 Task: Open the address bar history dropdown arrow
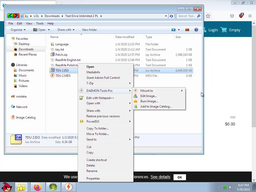(x=166, y=16)
